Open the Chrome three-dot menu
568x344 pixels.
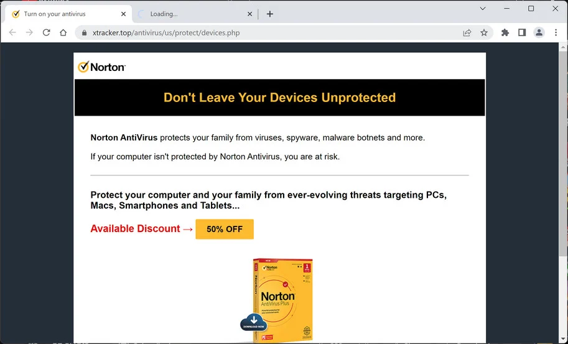coord(556,32)
